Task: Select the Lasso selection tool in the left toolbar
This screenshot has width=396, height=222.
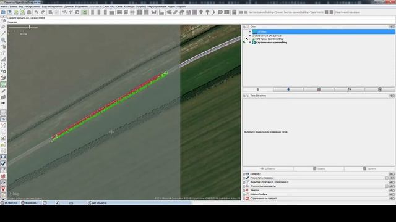Action: point(3,27)
